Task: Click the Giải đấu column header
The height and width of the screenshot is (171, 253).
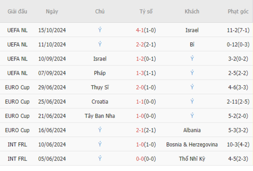Action: point(17,11)
